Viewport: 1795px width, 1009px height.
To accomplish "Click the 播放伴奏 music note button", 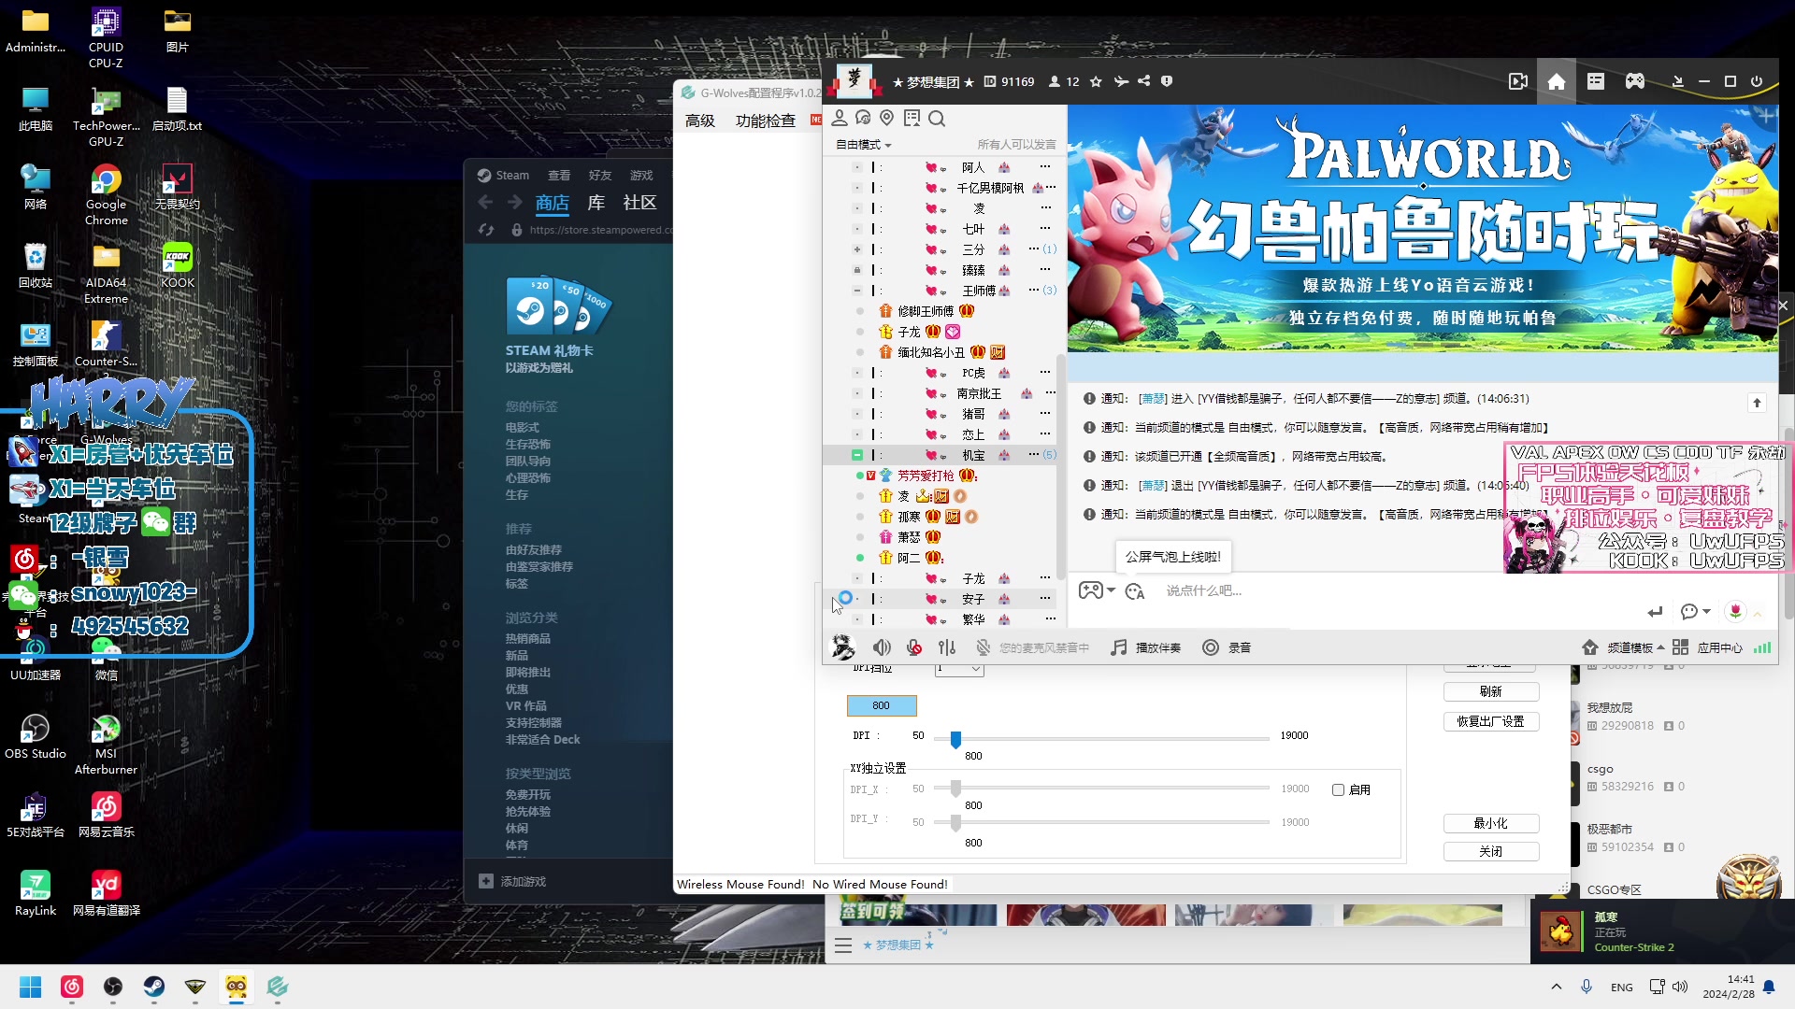I will (1146, 647).
